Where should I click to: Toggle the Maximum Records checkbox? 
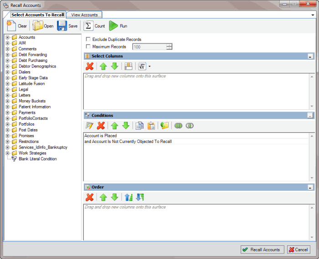pyautogui.click(x=88, y=46)
